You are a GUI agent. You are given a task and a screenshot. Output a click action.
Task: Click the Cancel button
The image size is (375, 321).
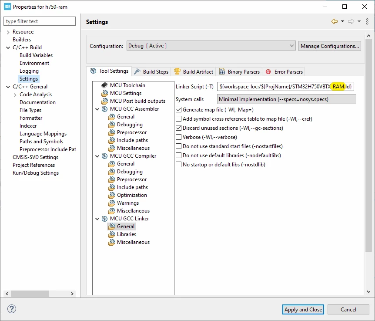(348, 310)
